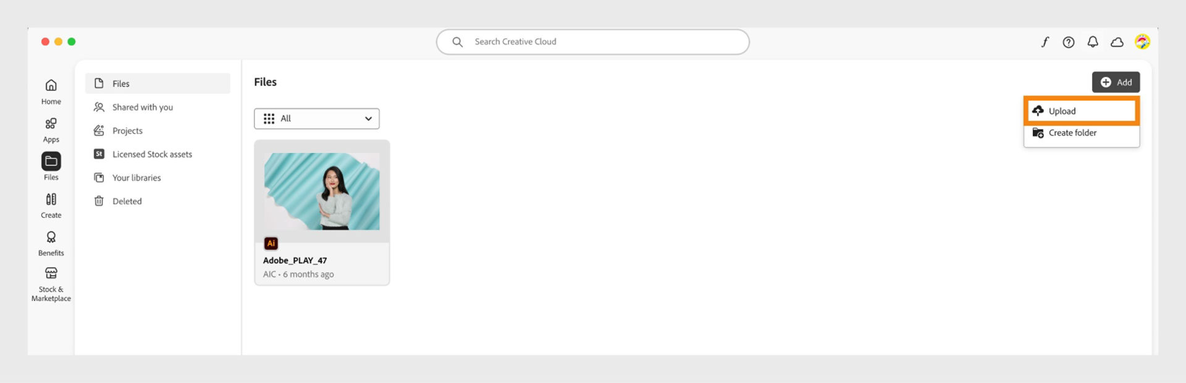Expand the All filter dropdown
Image resolution: width=1186 pixels, height=383 pixels.
(317, 118)
